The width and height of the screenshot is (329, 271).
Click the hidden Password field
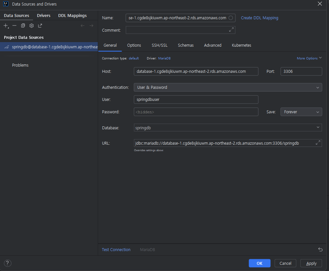pyautogui.click(x=196, y=112)
